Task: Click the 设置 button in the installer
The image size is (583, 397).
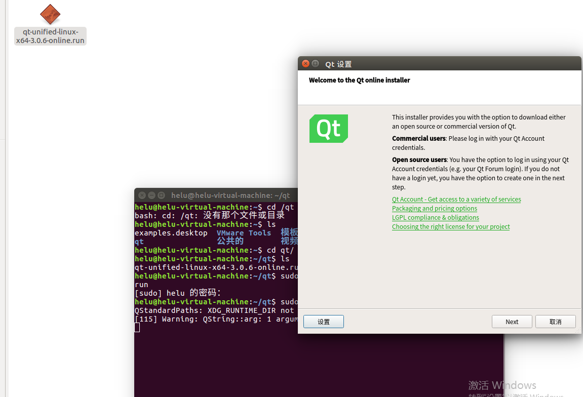Action: tap(324, 322)
